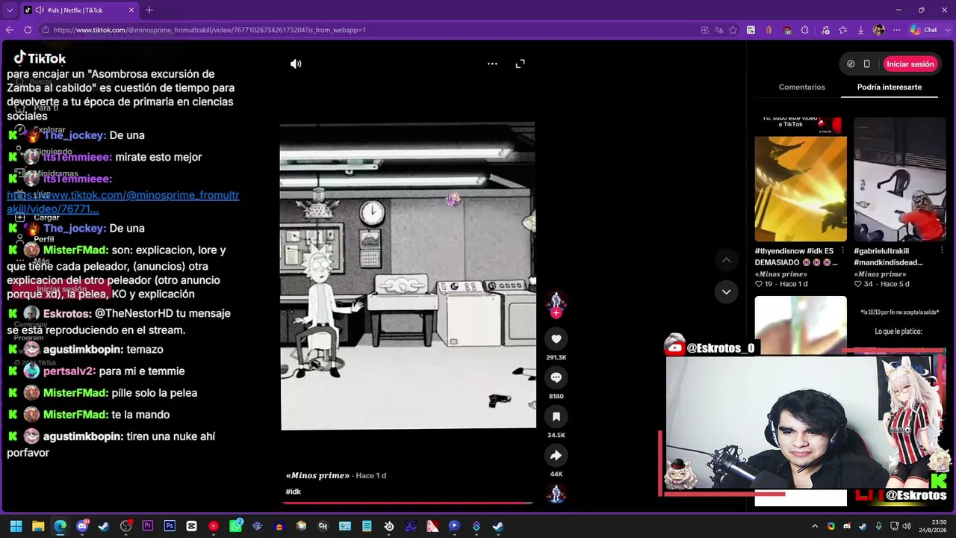The height and width of the screenshot is (538, 956).
Task: Click the browser address bar URL
Action: (x=209, y=30)
